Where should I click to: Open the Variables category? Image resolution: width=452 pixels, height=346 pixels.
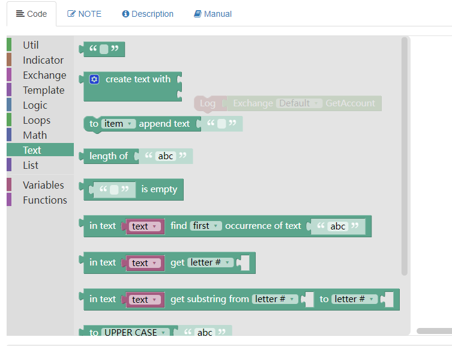pyautogui.click(x=43, y=185)
